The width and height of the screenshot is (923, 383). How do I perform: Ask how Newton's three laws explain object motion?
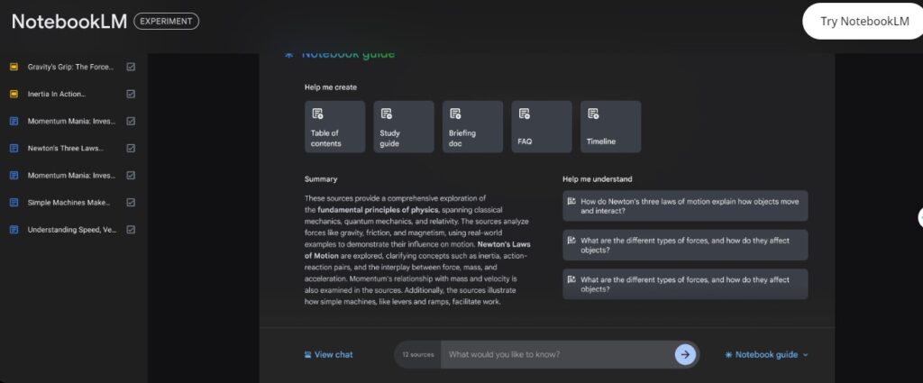tap(685, 205)
